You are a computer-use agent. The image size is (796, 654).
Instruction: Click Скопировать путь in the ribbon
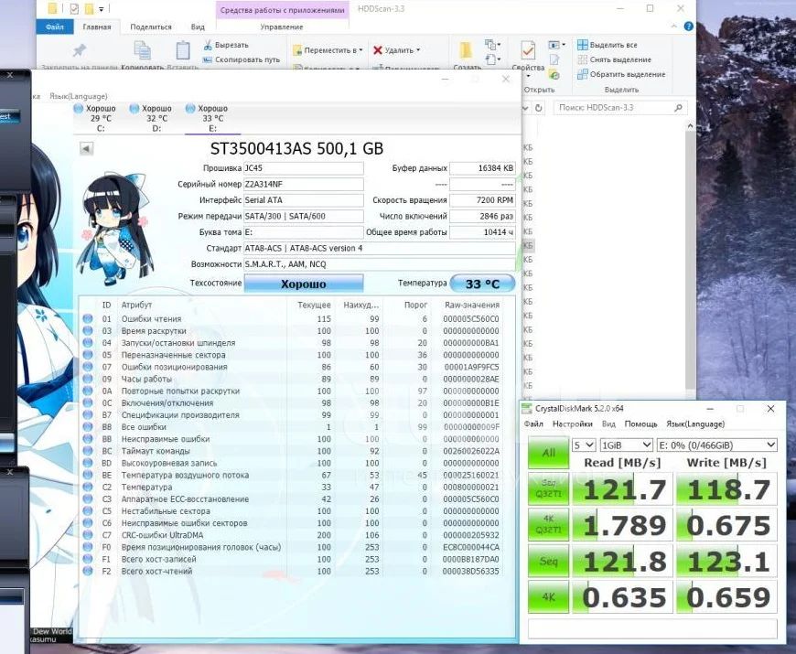[242, 59]
